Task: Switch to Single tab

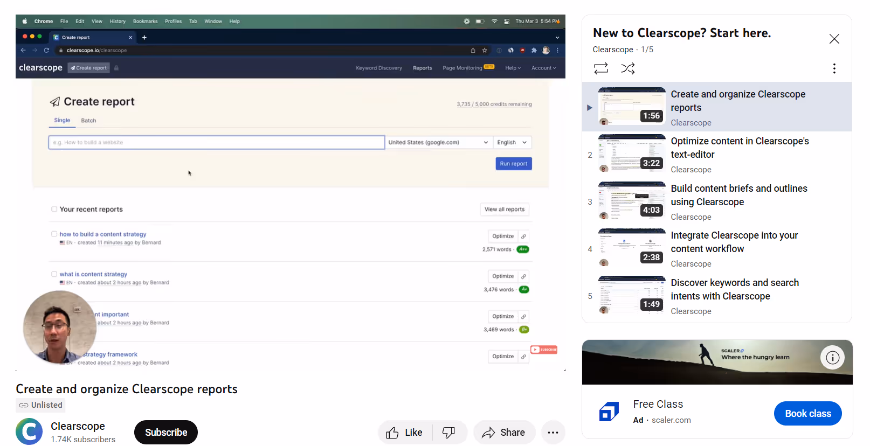Action: (62, 121)
